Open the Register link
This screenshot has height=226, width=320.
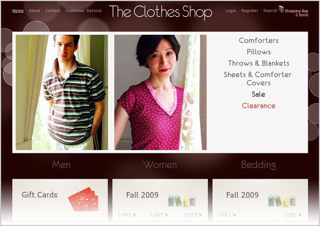[x=250, y=11]
